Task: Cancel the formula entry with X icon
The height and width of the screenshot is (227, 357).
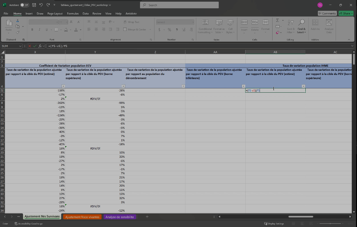Action: [x=30, y=46]
